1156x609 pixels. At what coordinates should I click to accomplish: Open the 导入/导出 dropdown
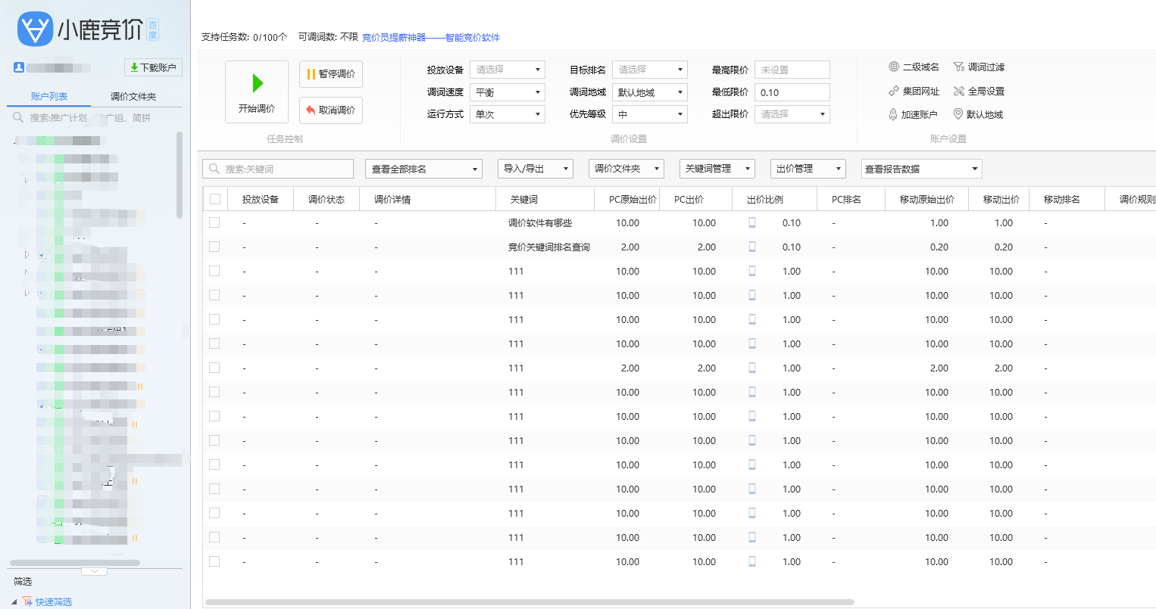pyautogui.click(x=536, y=169)
